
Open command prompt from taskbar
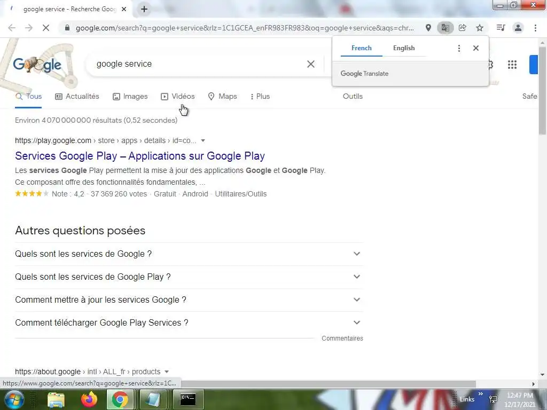pyautogui.click(x=188, y=399)
